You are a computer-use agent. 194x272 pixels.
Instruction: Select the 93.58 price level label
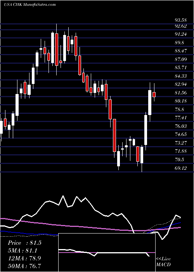coord(181,20)
